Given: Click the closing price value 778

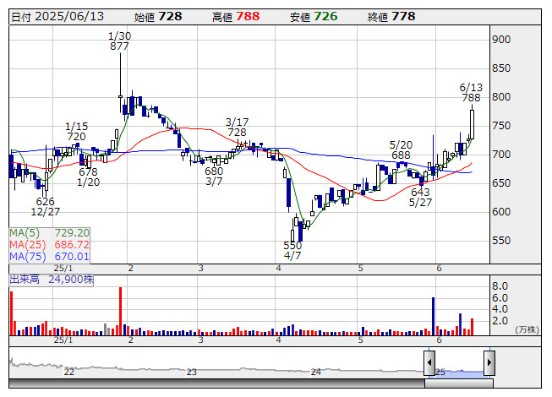Looking at the screenshot, I should click(x=403, y=16).
